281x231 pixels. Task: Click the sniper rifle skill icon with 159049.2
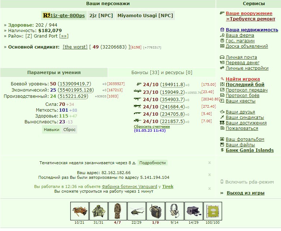tap(138, 91)
